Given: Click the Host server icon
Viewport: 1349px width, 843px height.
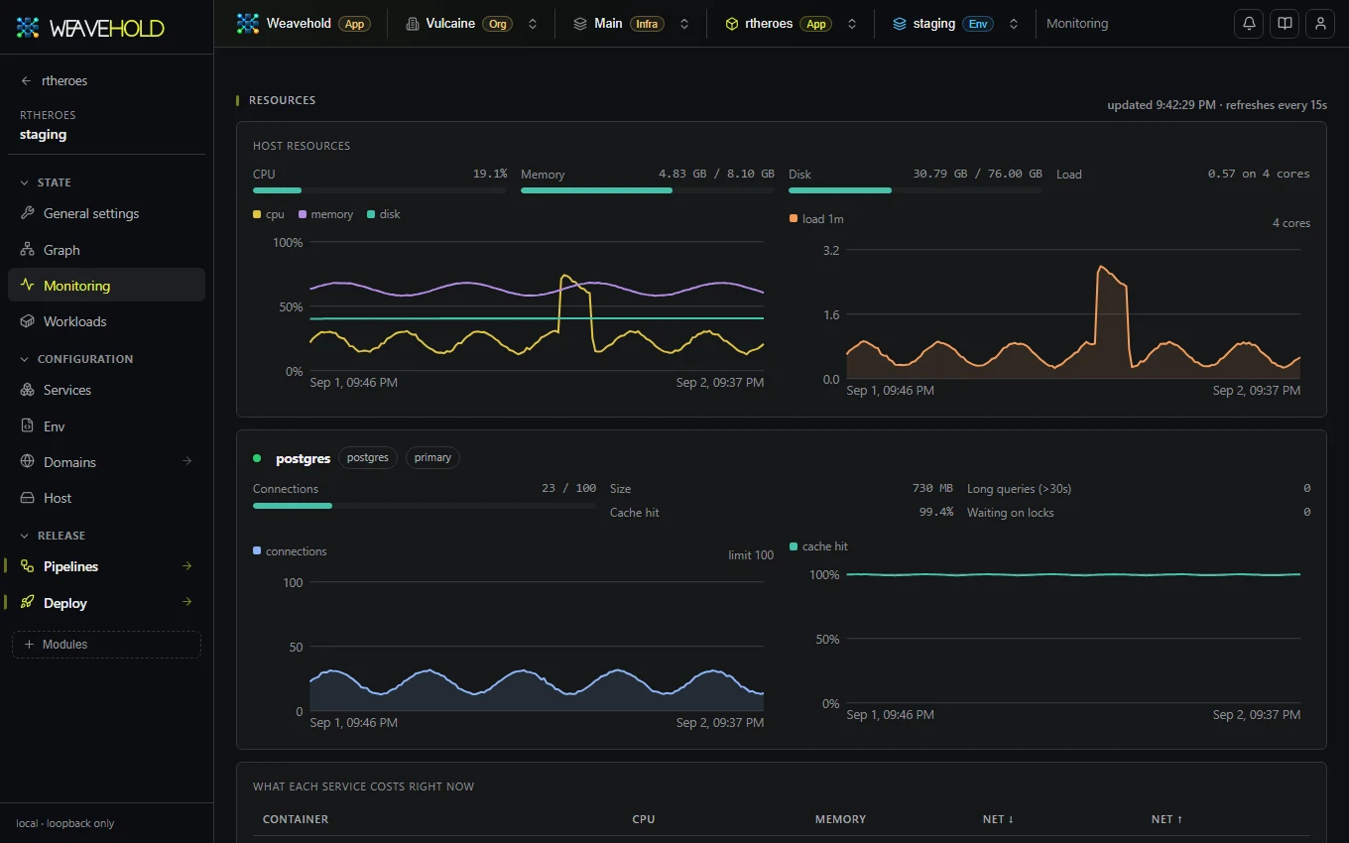Looking at the screenshot, I should click(x=27, y=498).
